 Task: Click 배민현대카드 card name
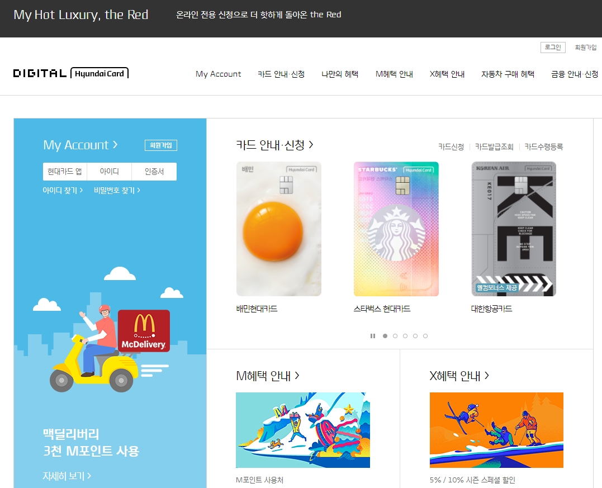click(x=257, y=309)
